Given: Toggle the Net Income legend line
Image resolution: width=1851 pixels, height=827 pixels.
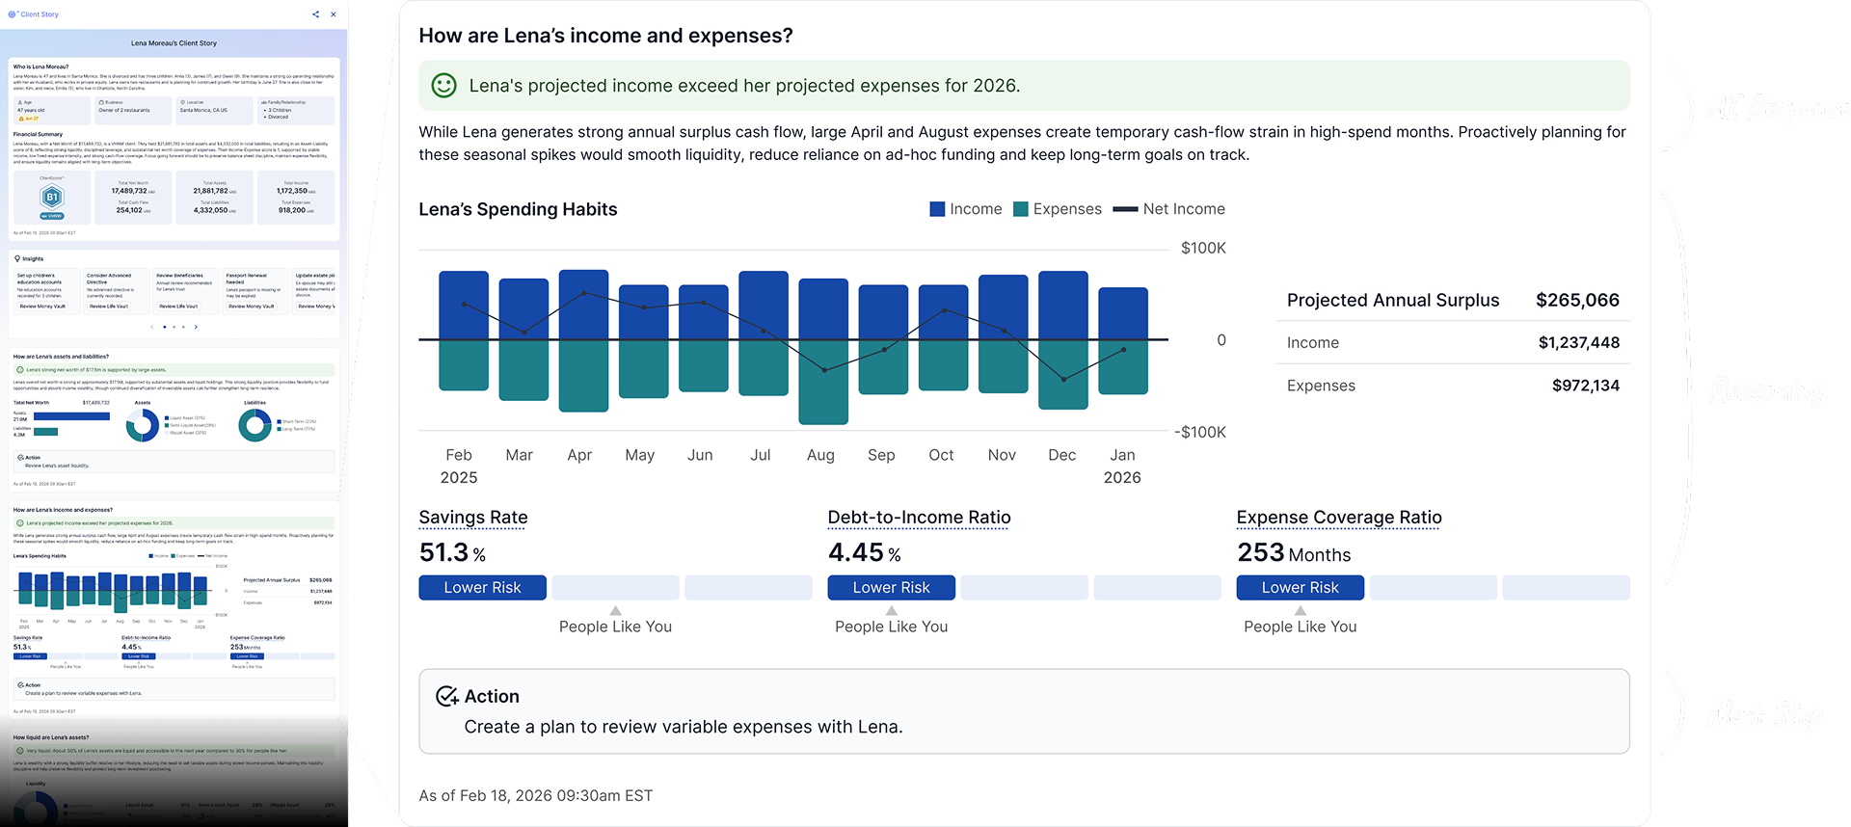Looking at the screenshot, I should pos(1125,209).
